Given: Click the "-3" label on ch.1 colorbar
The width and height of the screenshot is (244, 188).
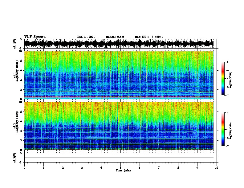Looking at the screenshot, I should coord(227,62).
